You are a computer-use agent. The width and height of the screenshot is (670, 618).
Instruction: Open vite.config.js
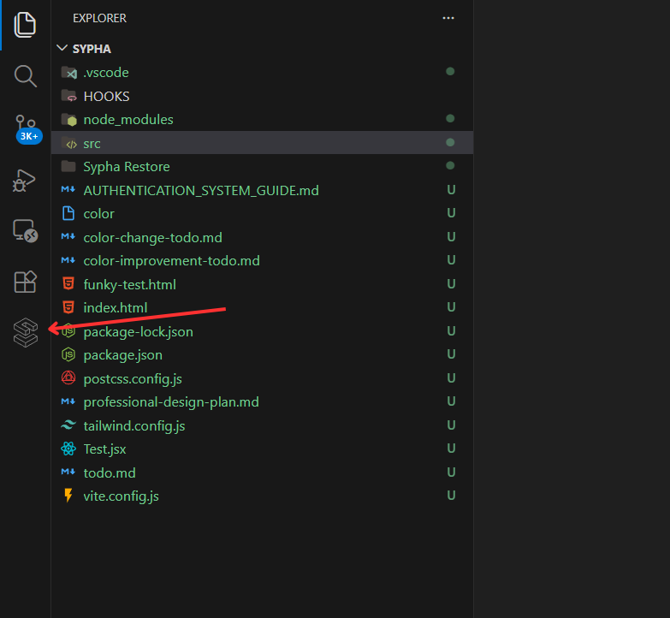pos(262,496)
